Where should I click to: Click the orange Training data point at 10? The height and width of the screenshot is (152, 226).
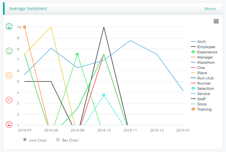tap(24, 27)
